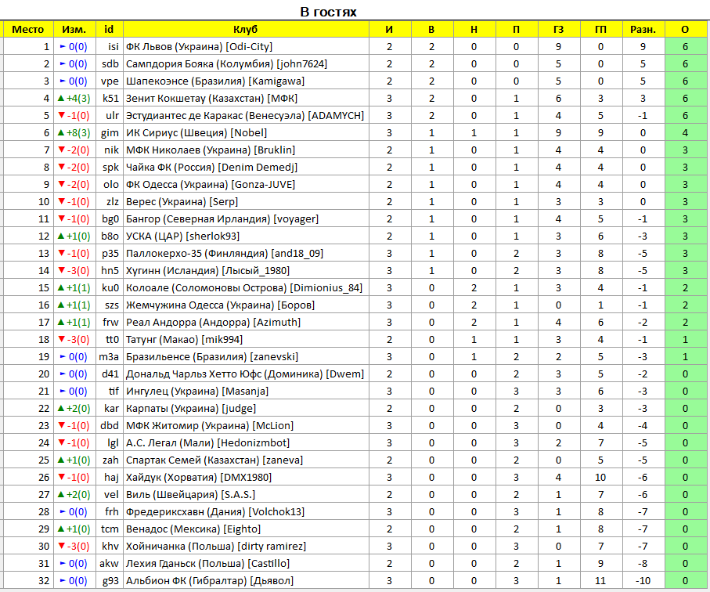Select club 'Хугинн (Исландия) [Лысый_1980]'
The image size is (710, 592).
pyautogui.click(x=208, y=270)
